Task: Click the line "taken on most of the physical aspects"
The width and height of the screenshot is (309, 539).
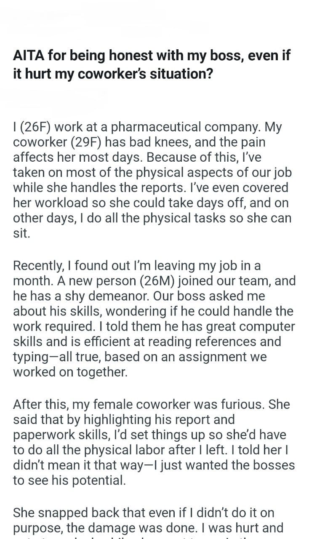Action: 152,172
